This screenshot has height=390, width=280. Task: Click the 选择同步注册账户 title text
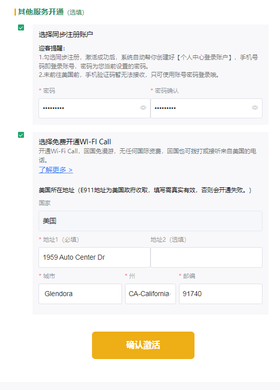[x=66, y=34]
